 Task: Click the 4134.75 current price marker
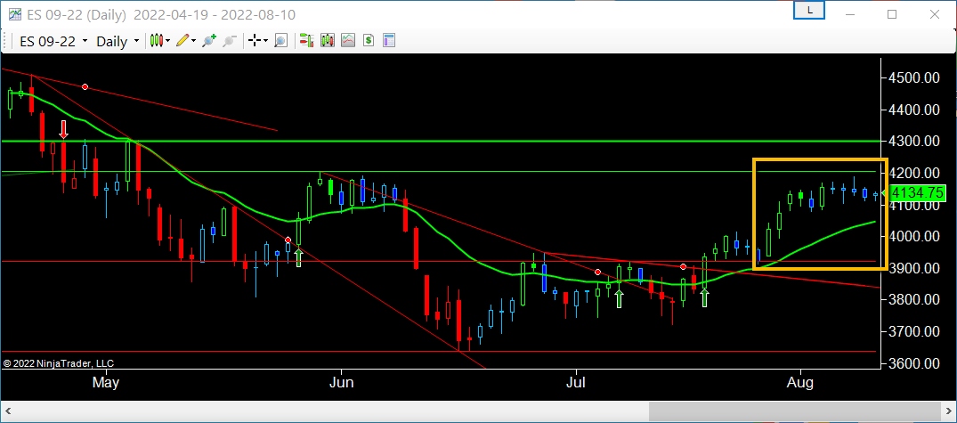pyautogui.click(x=917, y=193)
